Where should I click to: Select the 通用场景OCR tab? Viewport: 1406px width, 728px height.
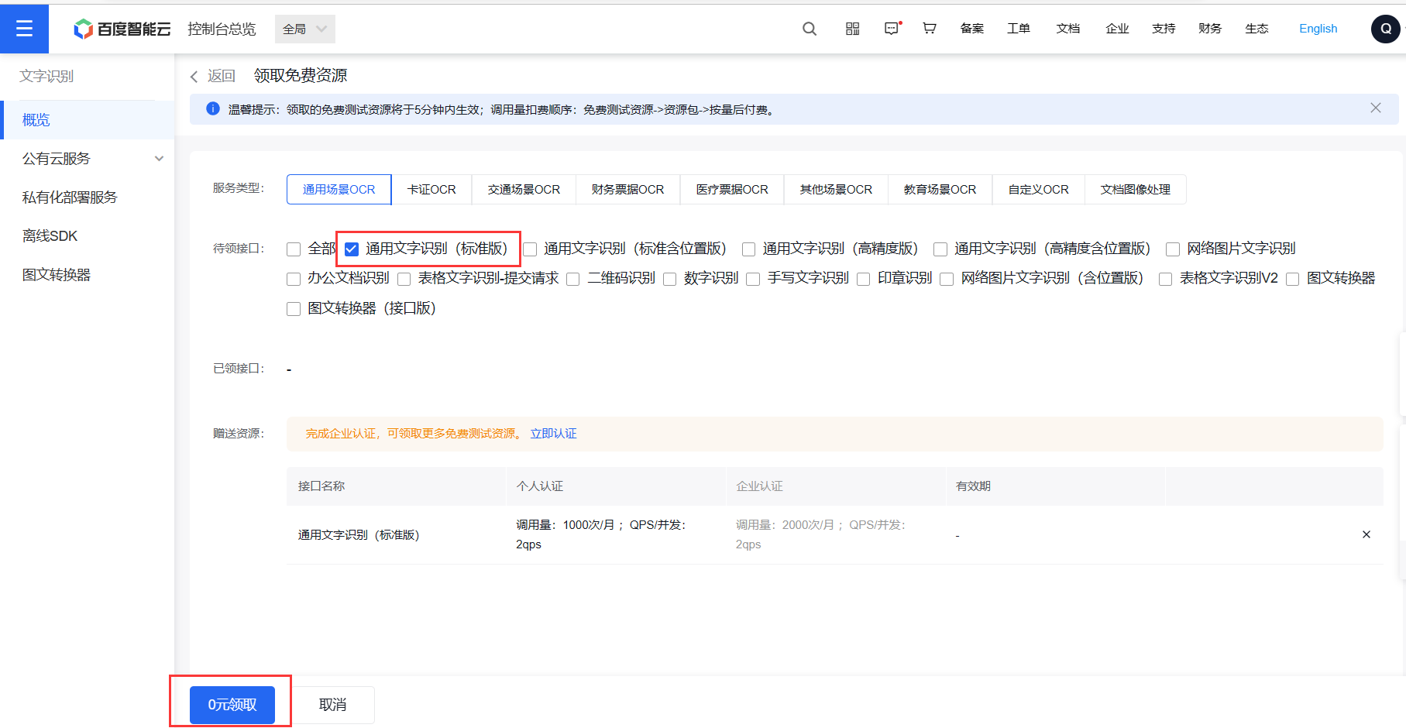tap(339, 189)
